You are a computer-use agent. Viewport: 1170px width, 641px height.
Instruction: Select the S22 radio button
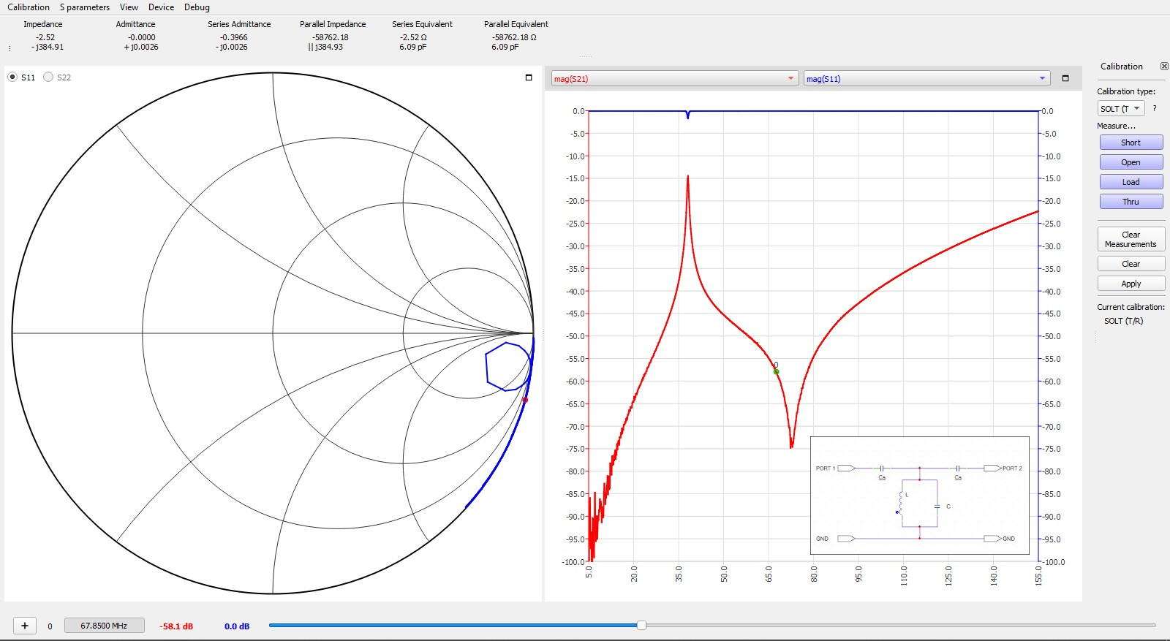click(48, 77)
